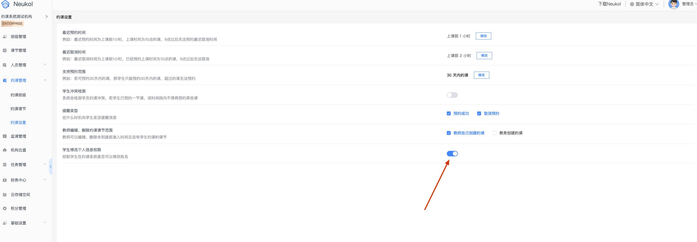
Task: Click the 最迟取消时间 setting label
Action: pos(74,52)
